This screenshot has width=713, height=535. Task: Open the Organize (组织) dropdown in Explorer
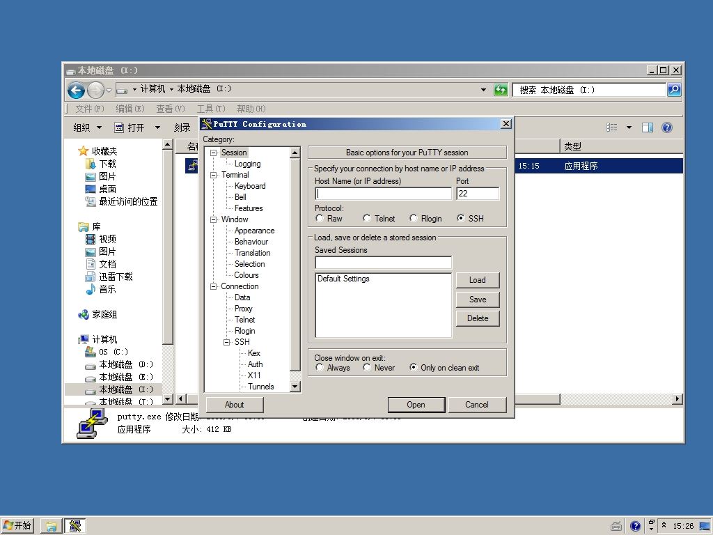coord(88,128)
